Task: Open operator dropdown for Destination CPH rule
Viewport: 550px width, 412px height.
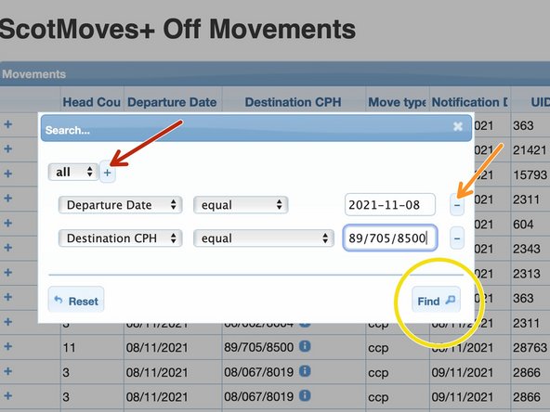Action: pyautogui.click(x=264, y=238)
